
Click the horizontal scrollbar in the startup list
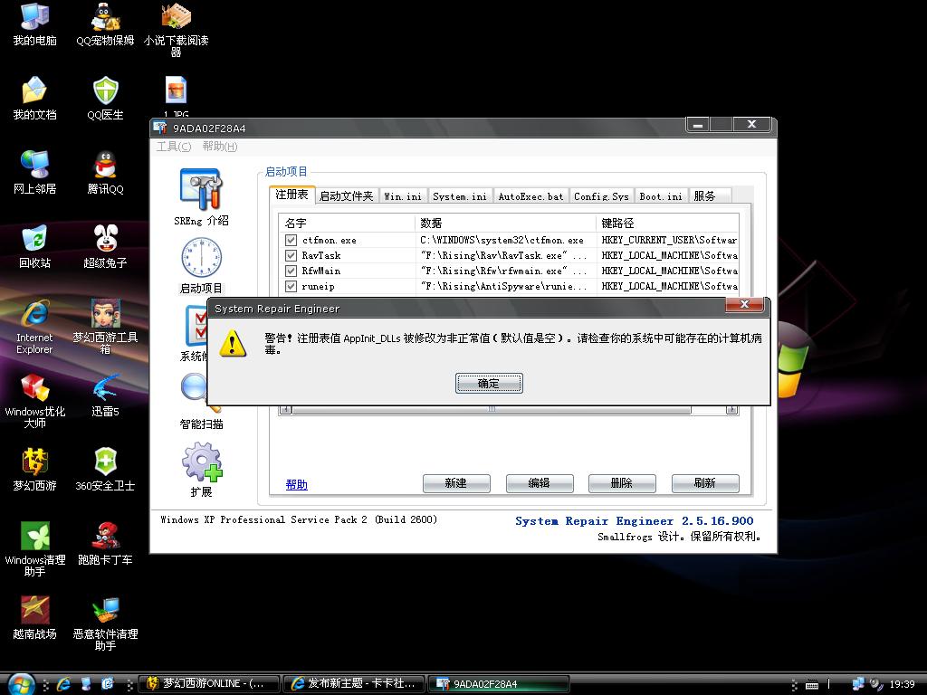coord(492,410)
